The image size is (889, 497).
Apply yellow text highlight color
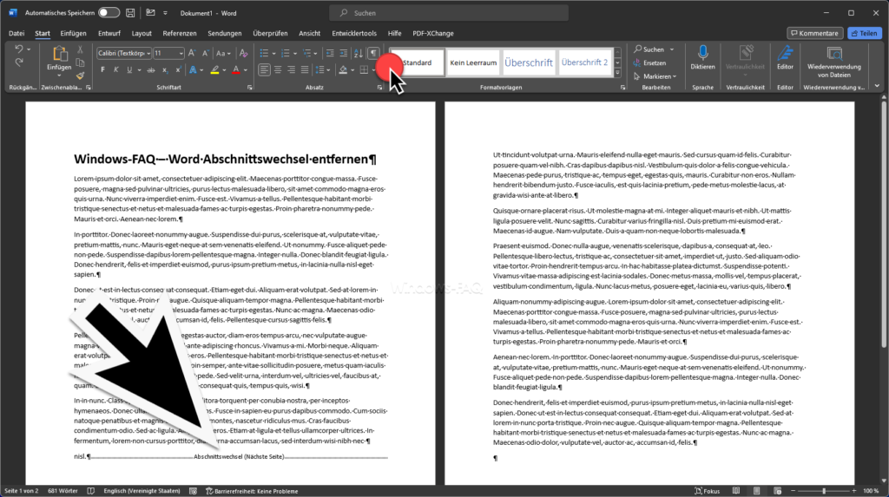[215, 70]
